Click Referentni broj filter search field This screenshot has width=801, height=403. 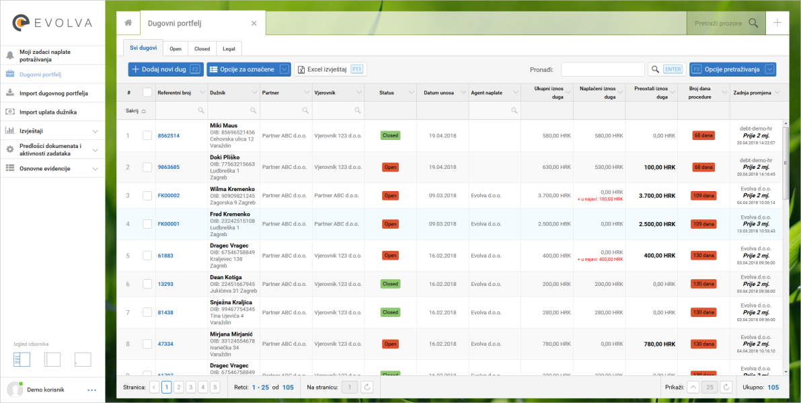click(182, 110)
